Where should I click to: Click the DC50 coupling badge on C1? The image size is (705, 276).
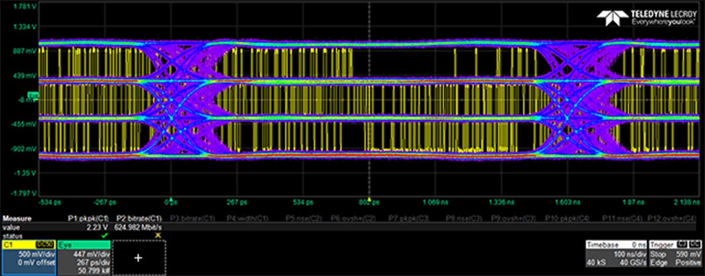pyautogui.click(x=46, y=244)
